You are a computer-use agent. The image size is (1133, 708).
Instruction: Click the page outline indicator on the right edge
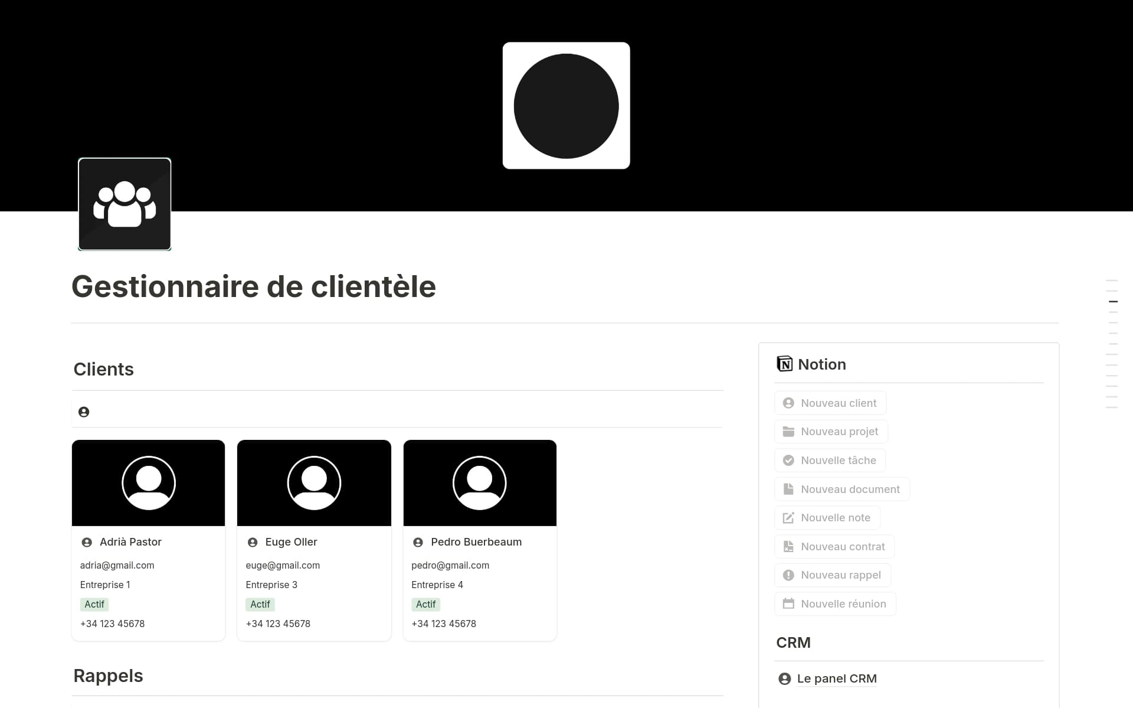click(x=1114, y=301)
